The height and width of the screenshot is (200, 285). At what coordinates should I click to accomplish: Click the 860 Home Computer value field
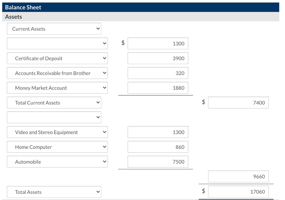[158, 147]
